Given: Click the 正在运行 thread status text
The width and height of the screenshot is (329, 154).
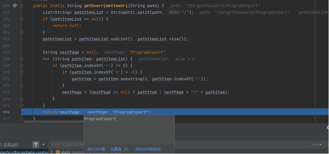Looking at the screenshot, I should [11, 145].
